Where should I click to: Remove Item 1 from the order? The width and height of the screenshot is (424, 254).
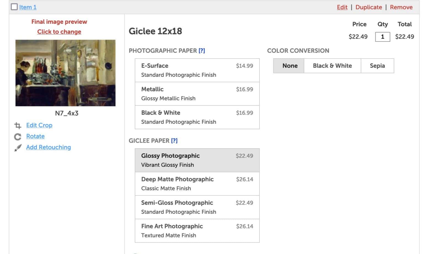[401, 7]
